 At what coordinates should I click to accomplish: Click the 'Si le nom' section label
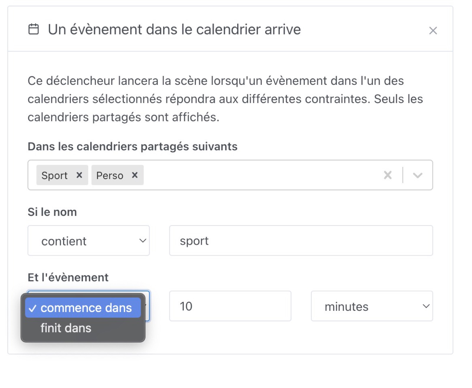[52, 212]
